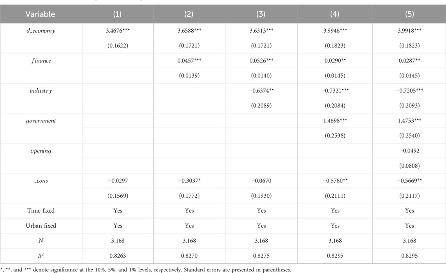Click the finance variable label
The width and height of the screenshot is (446, 273).
[x=41, y=61]
